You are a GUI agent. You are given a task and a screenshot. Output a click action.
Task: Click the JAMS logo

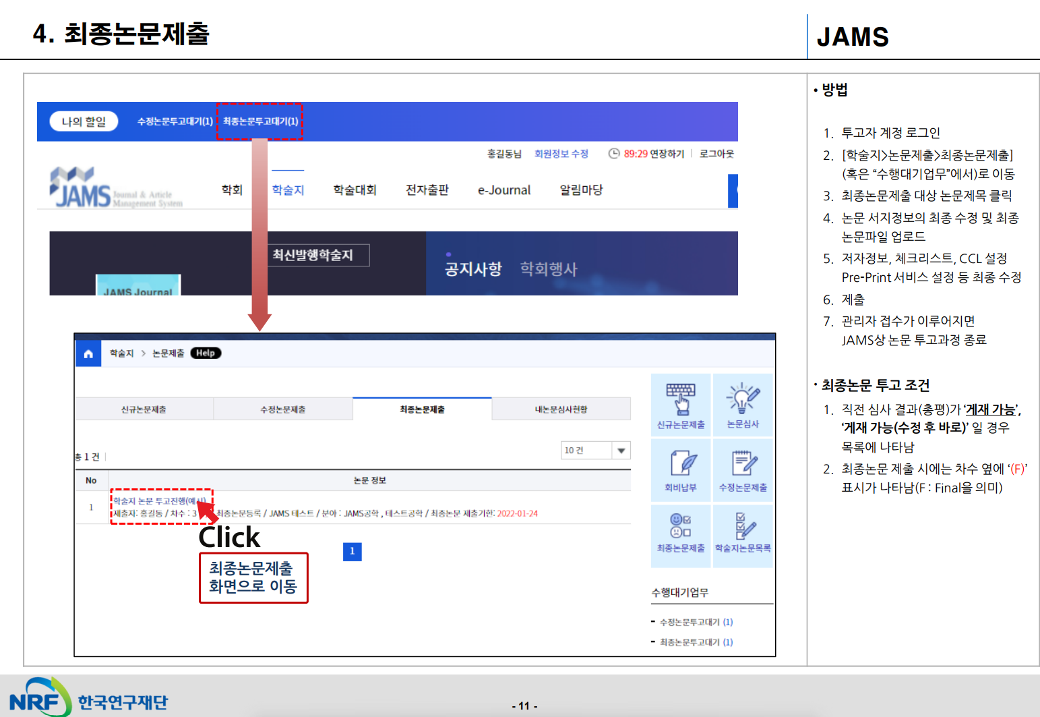click(81, 189)
